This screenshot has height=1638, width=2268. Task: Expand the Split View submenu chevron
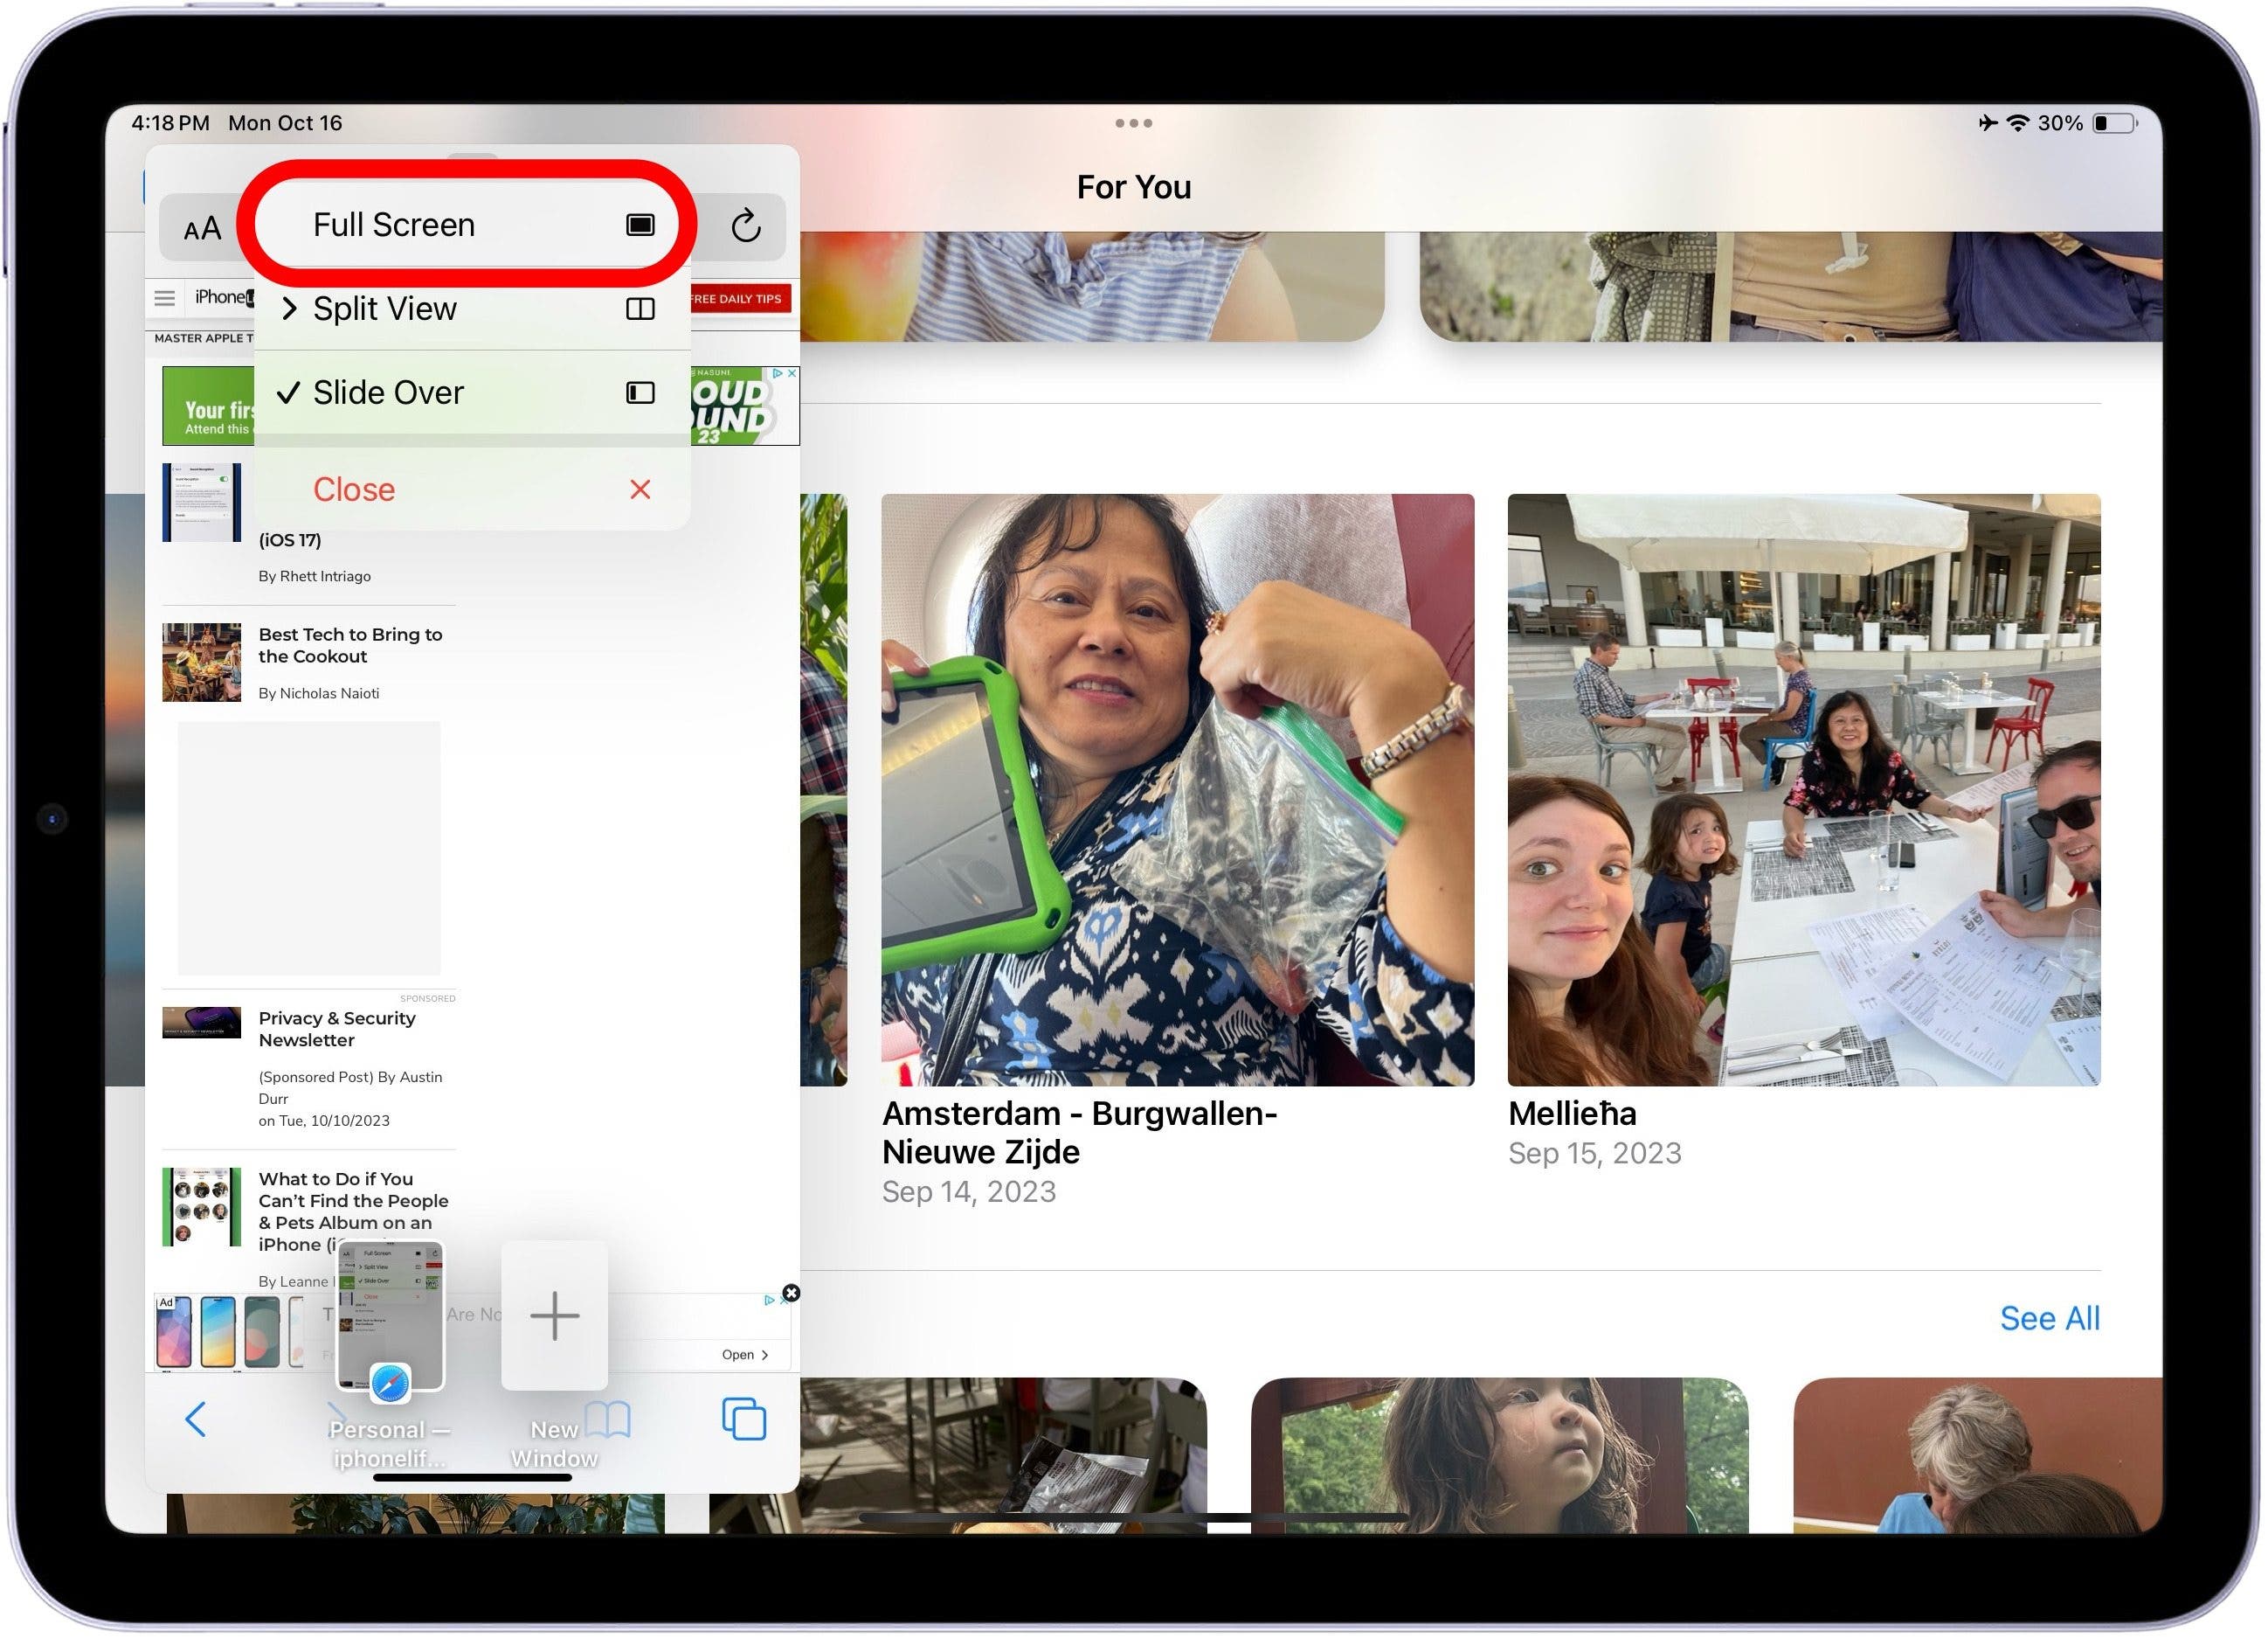tap(290, 309)
